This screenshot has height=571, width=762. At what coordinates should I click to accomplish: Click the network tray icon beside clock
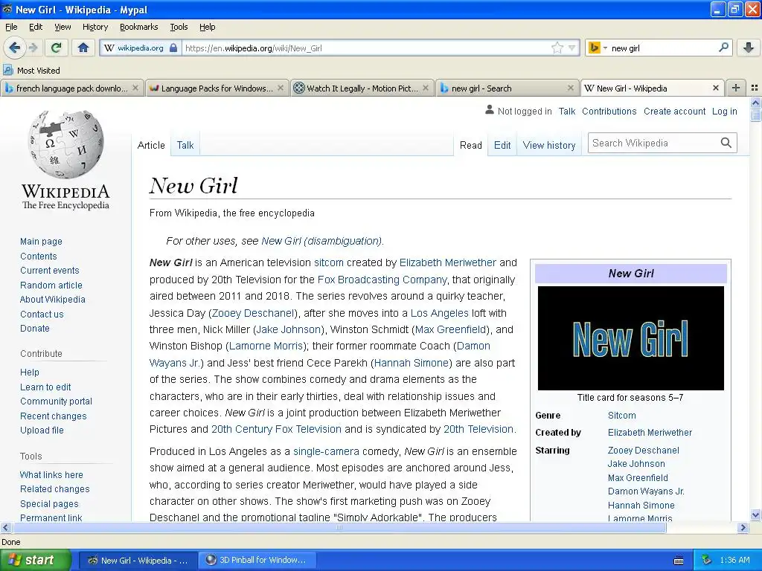click(706, 560)
